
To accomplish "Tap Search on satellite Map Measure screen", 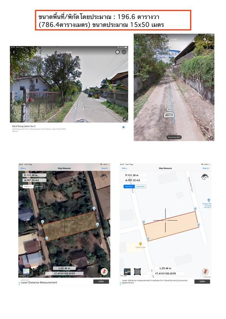I will pyautogui.click(x=104, y=168).
